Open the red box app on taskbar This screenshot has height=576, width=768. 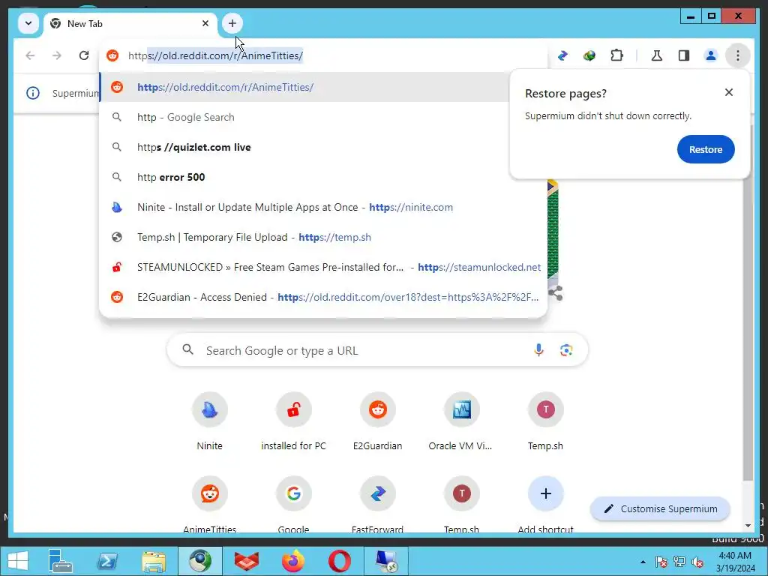point(246,561)
